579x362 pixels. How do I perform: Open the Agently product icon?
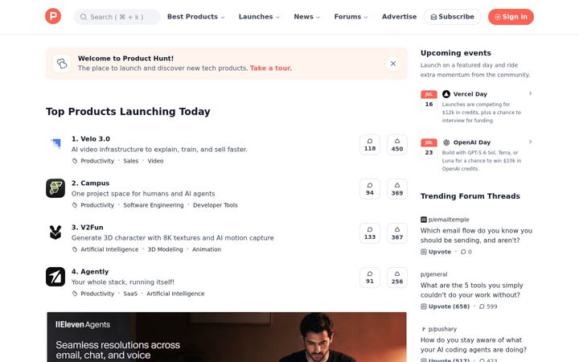[x=55, y=277]
